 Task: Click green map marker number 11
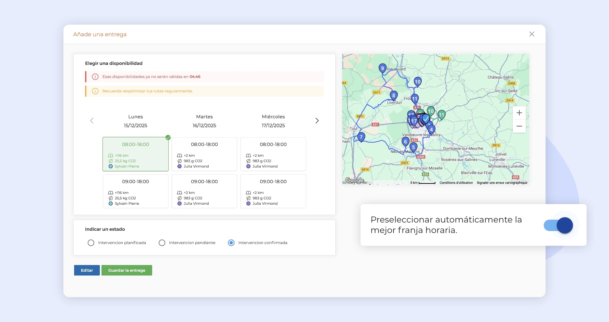(x=441, y=115)
